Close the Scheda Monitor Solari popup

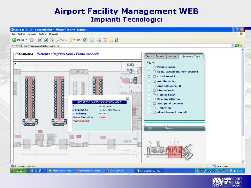pos(128,98)
